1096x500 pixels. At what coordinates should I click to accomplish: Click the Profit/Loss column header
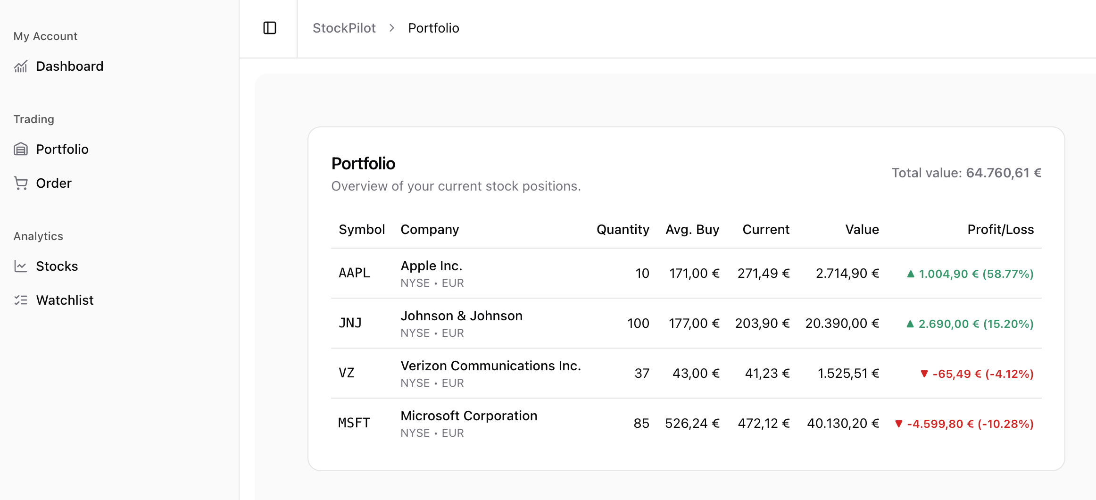(x=1000, y=230)
